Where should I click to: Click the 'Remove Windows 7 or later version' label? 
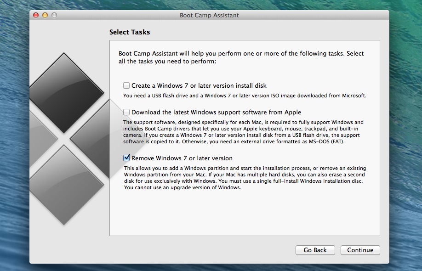pyautogui.click(x=182, y=158)
